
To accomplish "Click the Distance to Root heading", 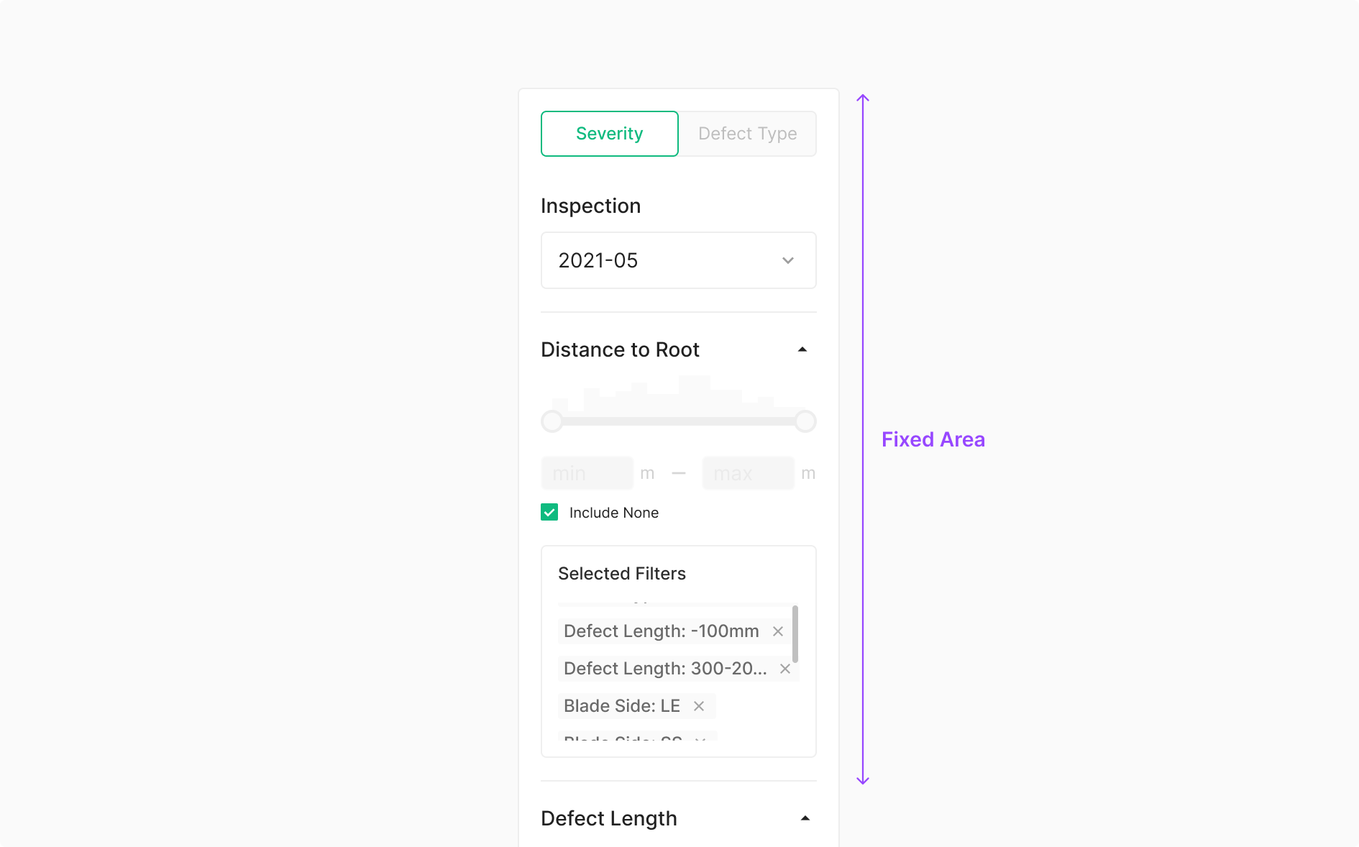I will tap(620, 349).
